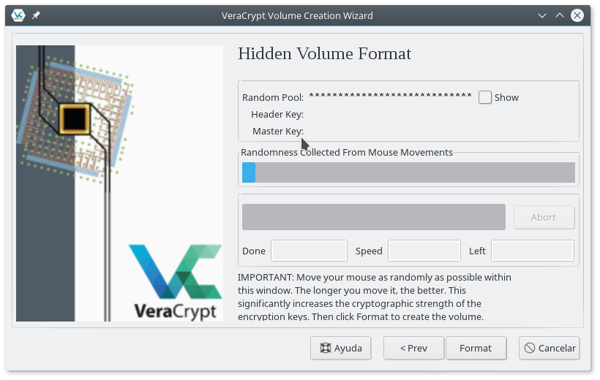Cancel the wizard with Cancelar
Screen dimensions: 600x380
click(550, 348)
